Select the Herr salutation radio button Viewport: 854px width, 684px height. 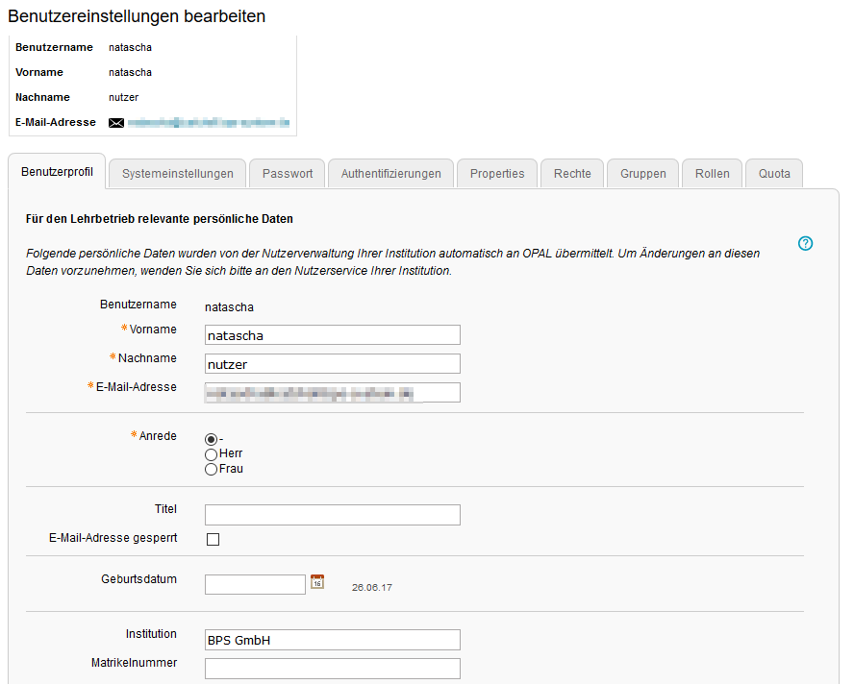pyautogui.click(x=211, y=453)
